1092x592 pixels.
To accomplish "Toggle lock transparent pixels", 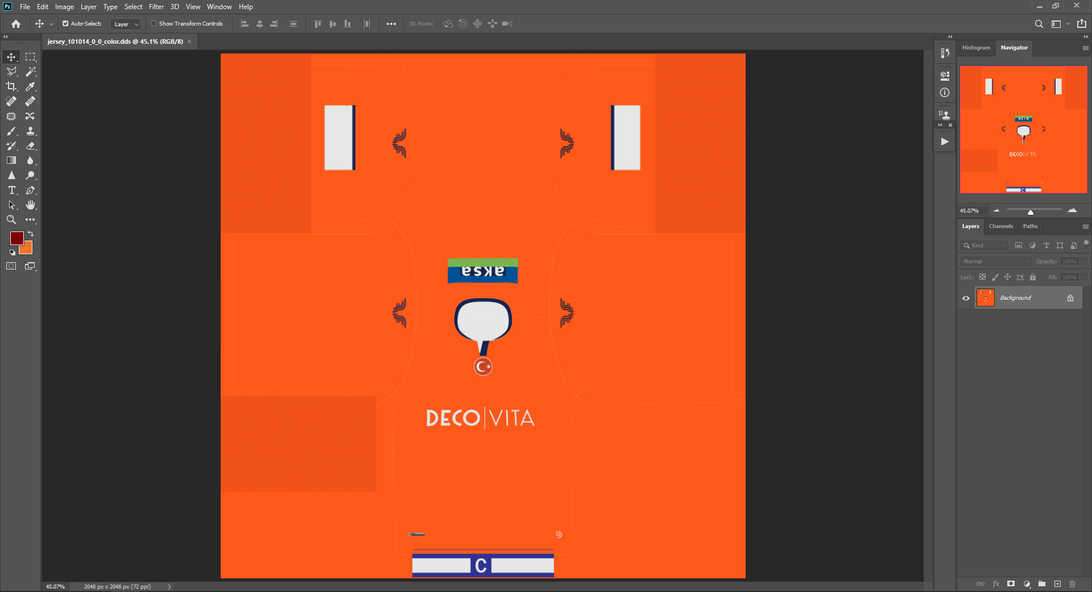I will coord(982,278).
